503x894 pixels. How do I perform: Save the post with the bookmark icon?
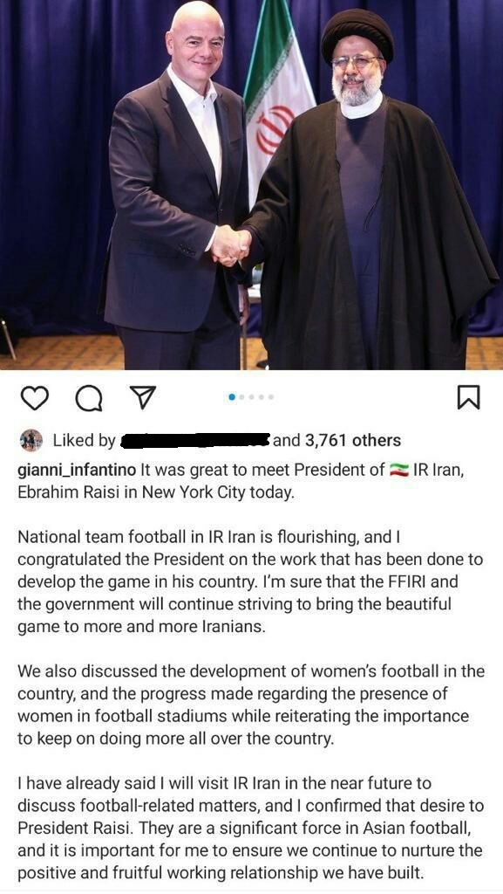click(x=469, y=397)
